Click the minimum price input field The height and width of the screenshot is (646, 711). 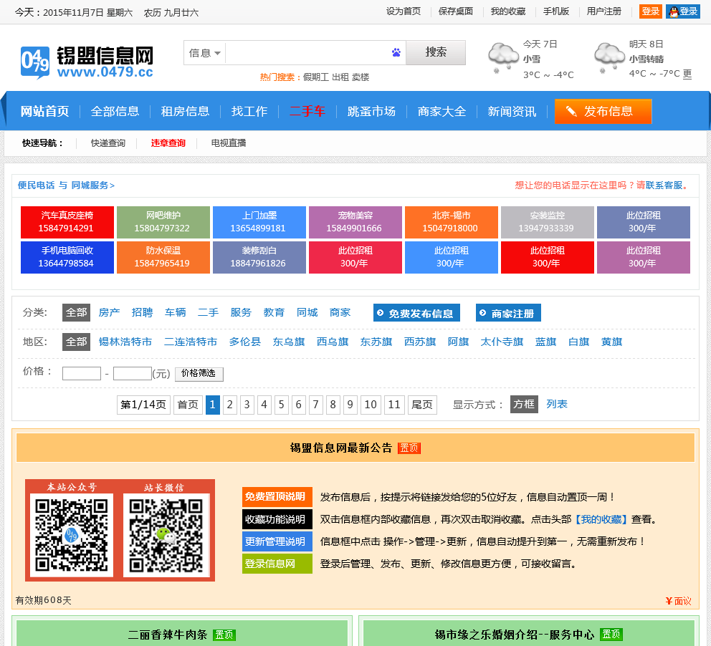click(x=82, y=374)
